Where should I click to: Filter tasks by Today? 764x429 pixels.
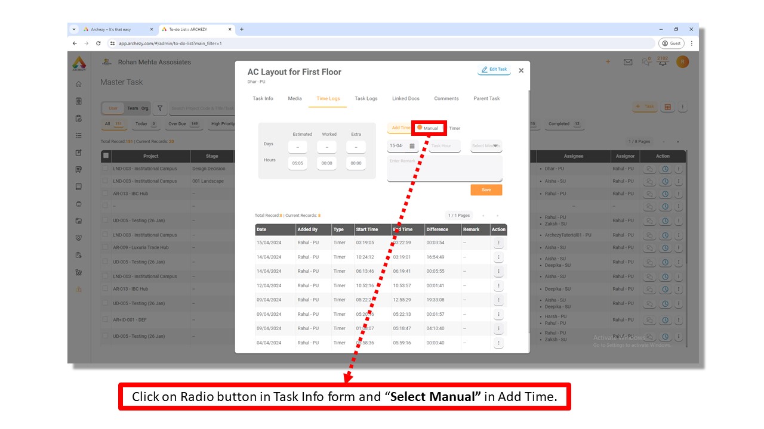(146, 124)
